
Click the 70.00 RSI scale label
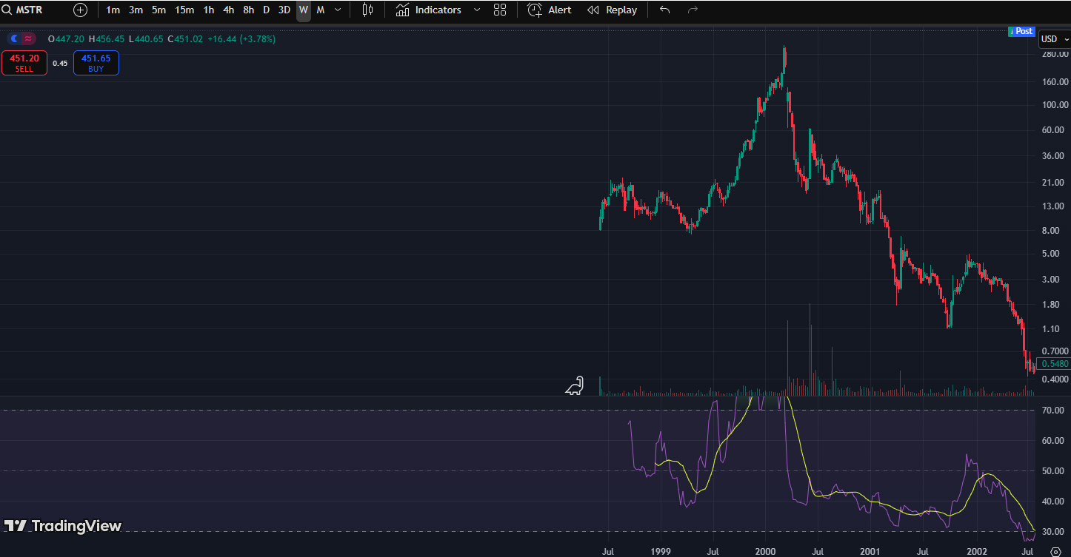[x=1052, y=410]
